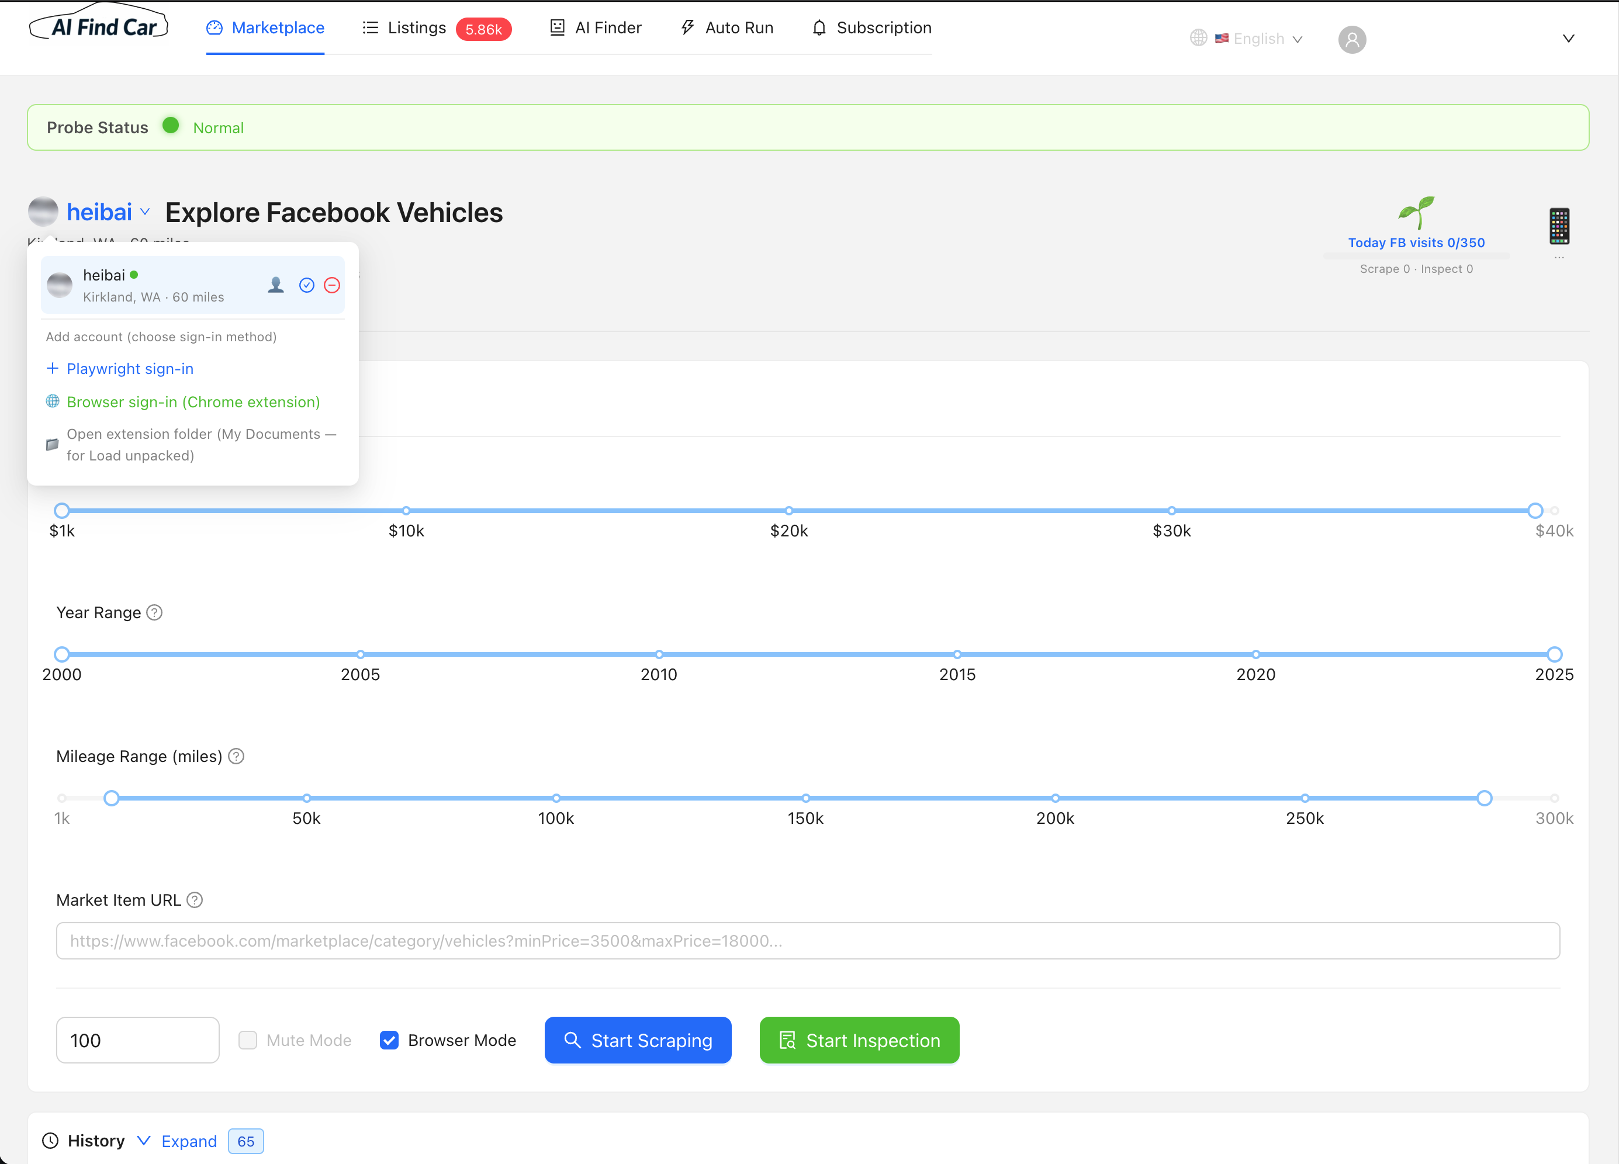The image size is (1619, 1164).
Task: Focus the 100 count input field
Action: point(138,1040)
